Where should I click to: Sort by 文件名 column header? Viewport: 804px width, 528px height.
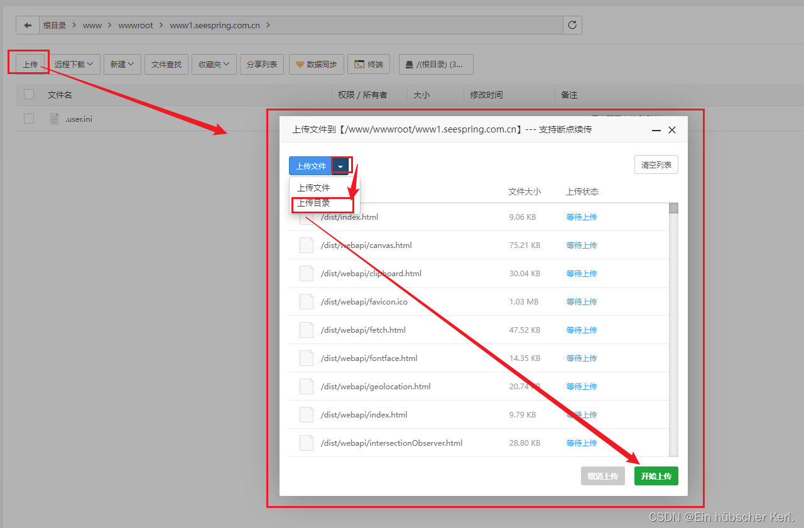tap(60, 95)
